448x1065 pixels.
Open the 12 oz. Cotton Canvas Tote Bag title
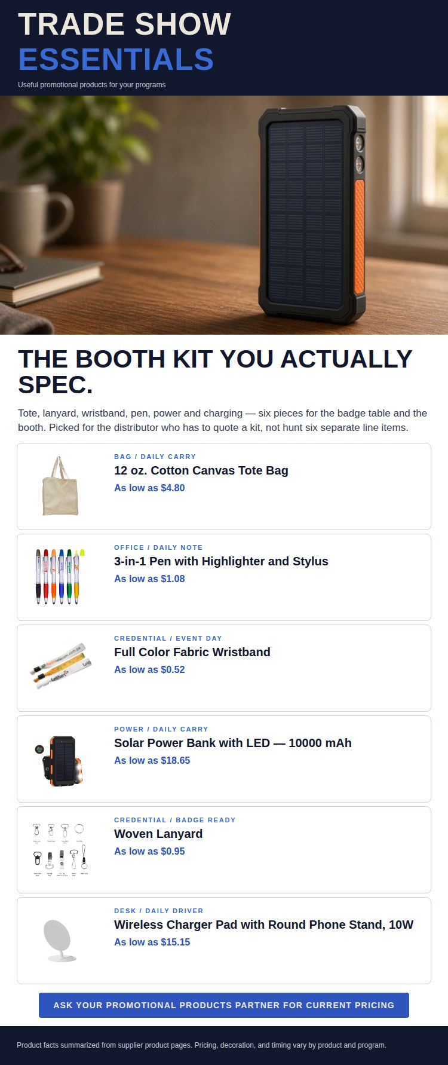point(201,470)
